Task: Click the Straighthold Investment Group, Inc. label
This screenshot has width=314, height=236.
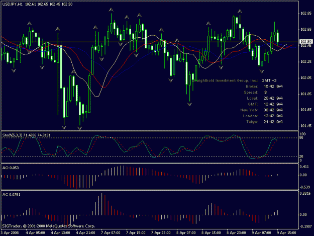Action: (225, 81)
